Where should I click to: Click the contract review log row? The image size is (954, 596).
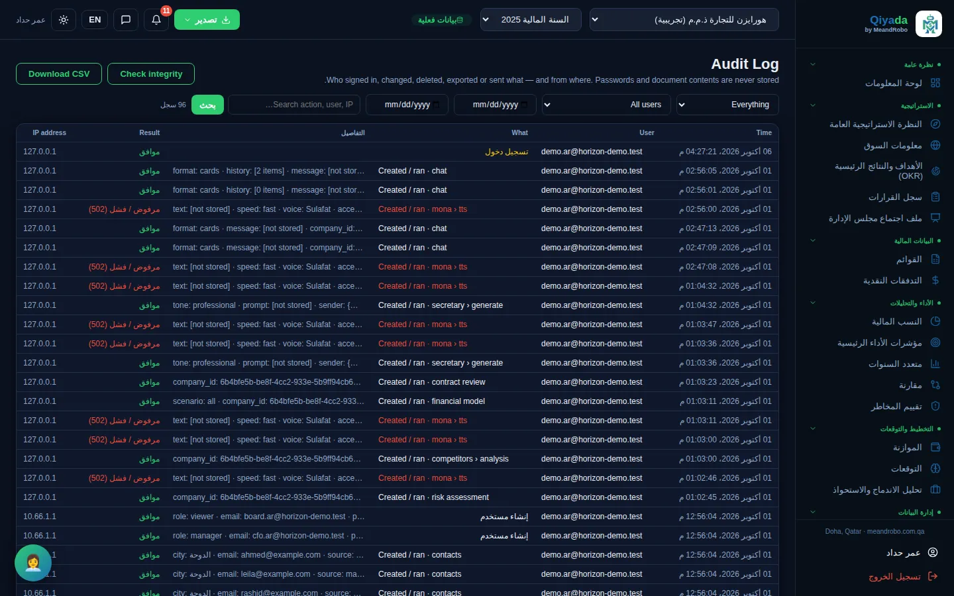(x=397, y=382)
